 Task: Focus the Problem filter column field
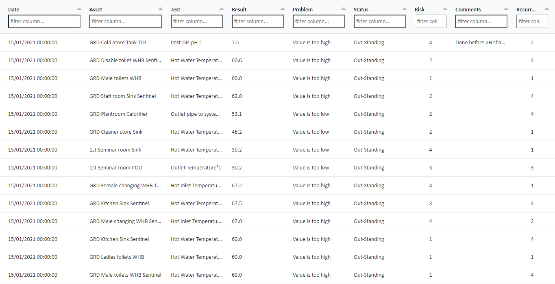point(319,21)
